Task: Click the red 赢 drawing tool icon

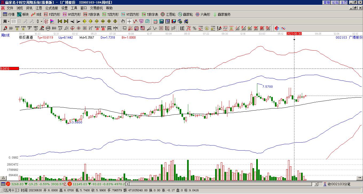Action: 103,28
